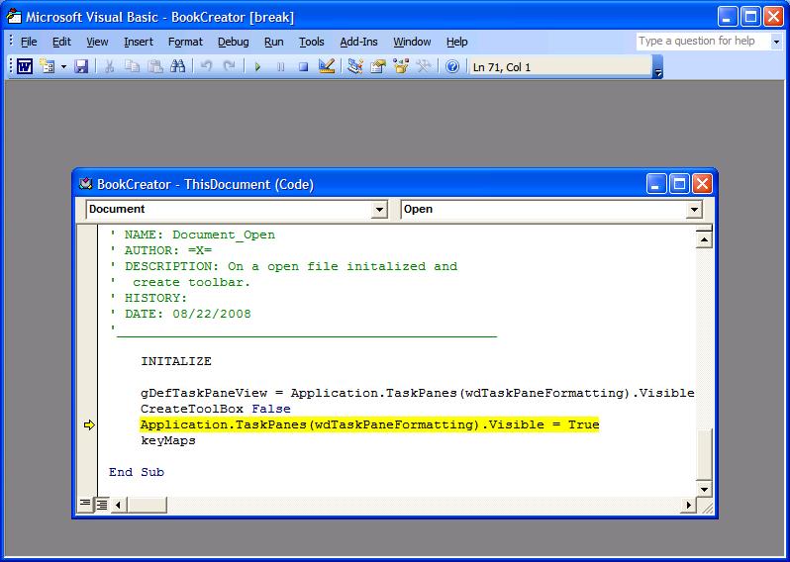Click the 'CreateToolBox False' code line
Image resolution: width=790 pixels, height=562 pixels.
(216, 409)
